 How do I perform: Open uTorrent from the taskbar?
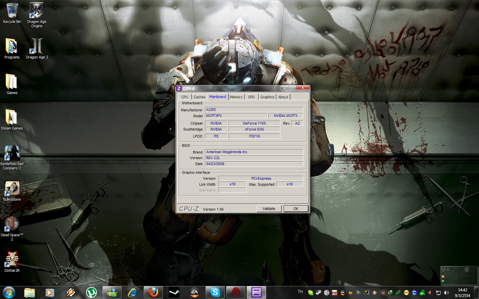tap(91, 292)
